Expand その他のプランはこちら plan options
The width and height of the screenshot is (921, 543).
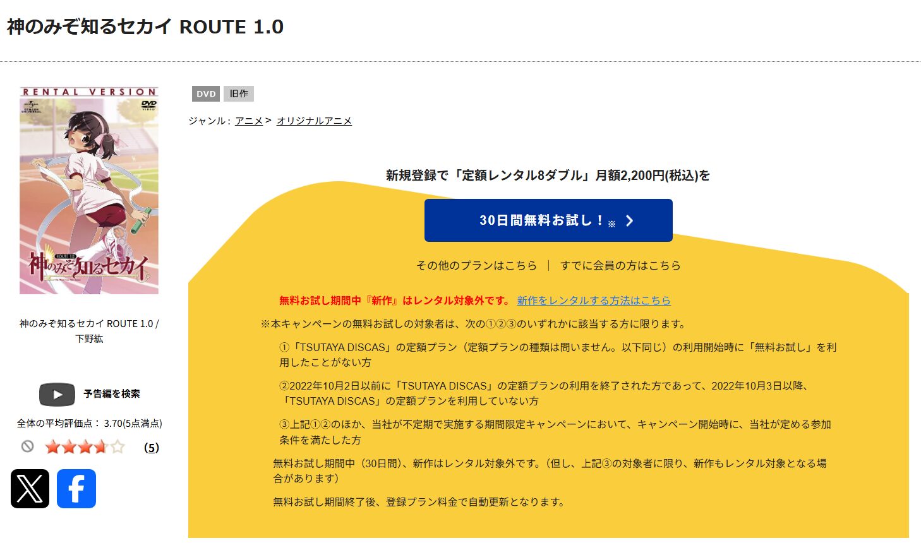pyautogui.click(x=476, y=265)
